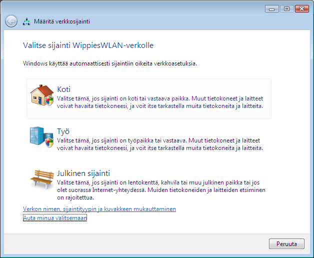Choose the Työ heading
Viewport: 314px width, 258px height.
tap(63, 131)
